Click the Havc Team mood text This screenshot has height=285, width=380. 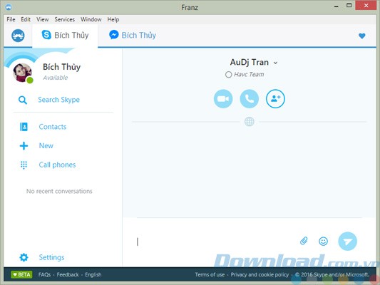coord(249,74)
